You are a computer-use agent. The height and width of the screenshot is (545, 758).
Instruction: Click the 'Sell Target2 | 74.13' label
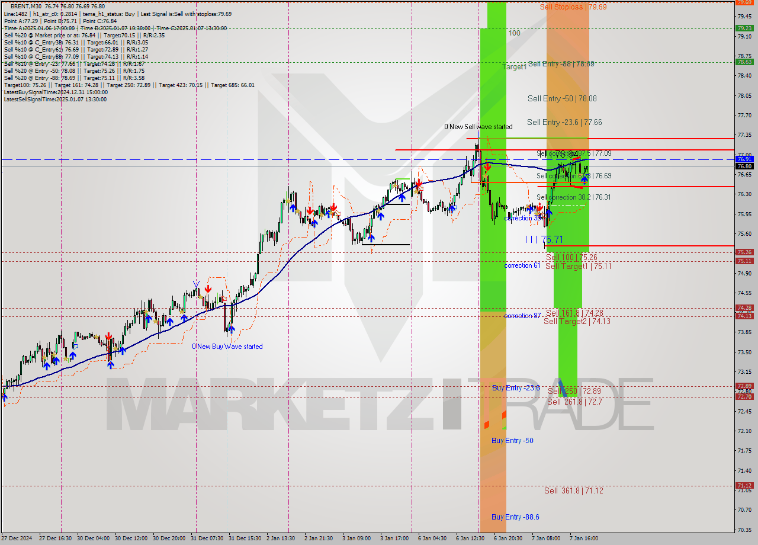pyautogui.click(x=577, y=321)
